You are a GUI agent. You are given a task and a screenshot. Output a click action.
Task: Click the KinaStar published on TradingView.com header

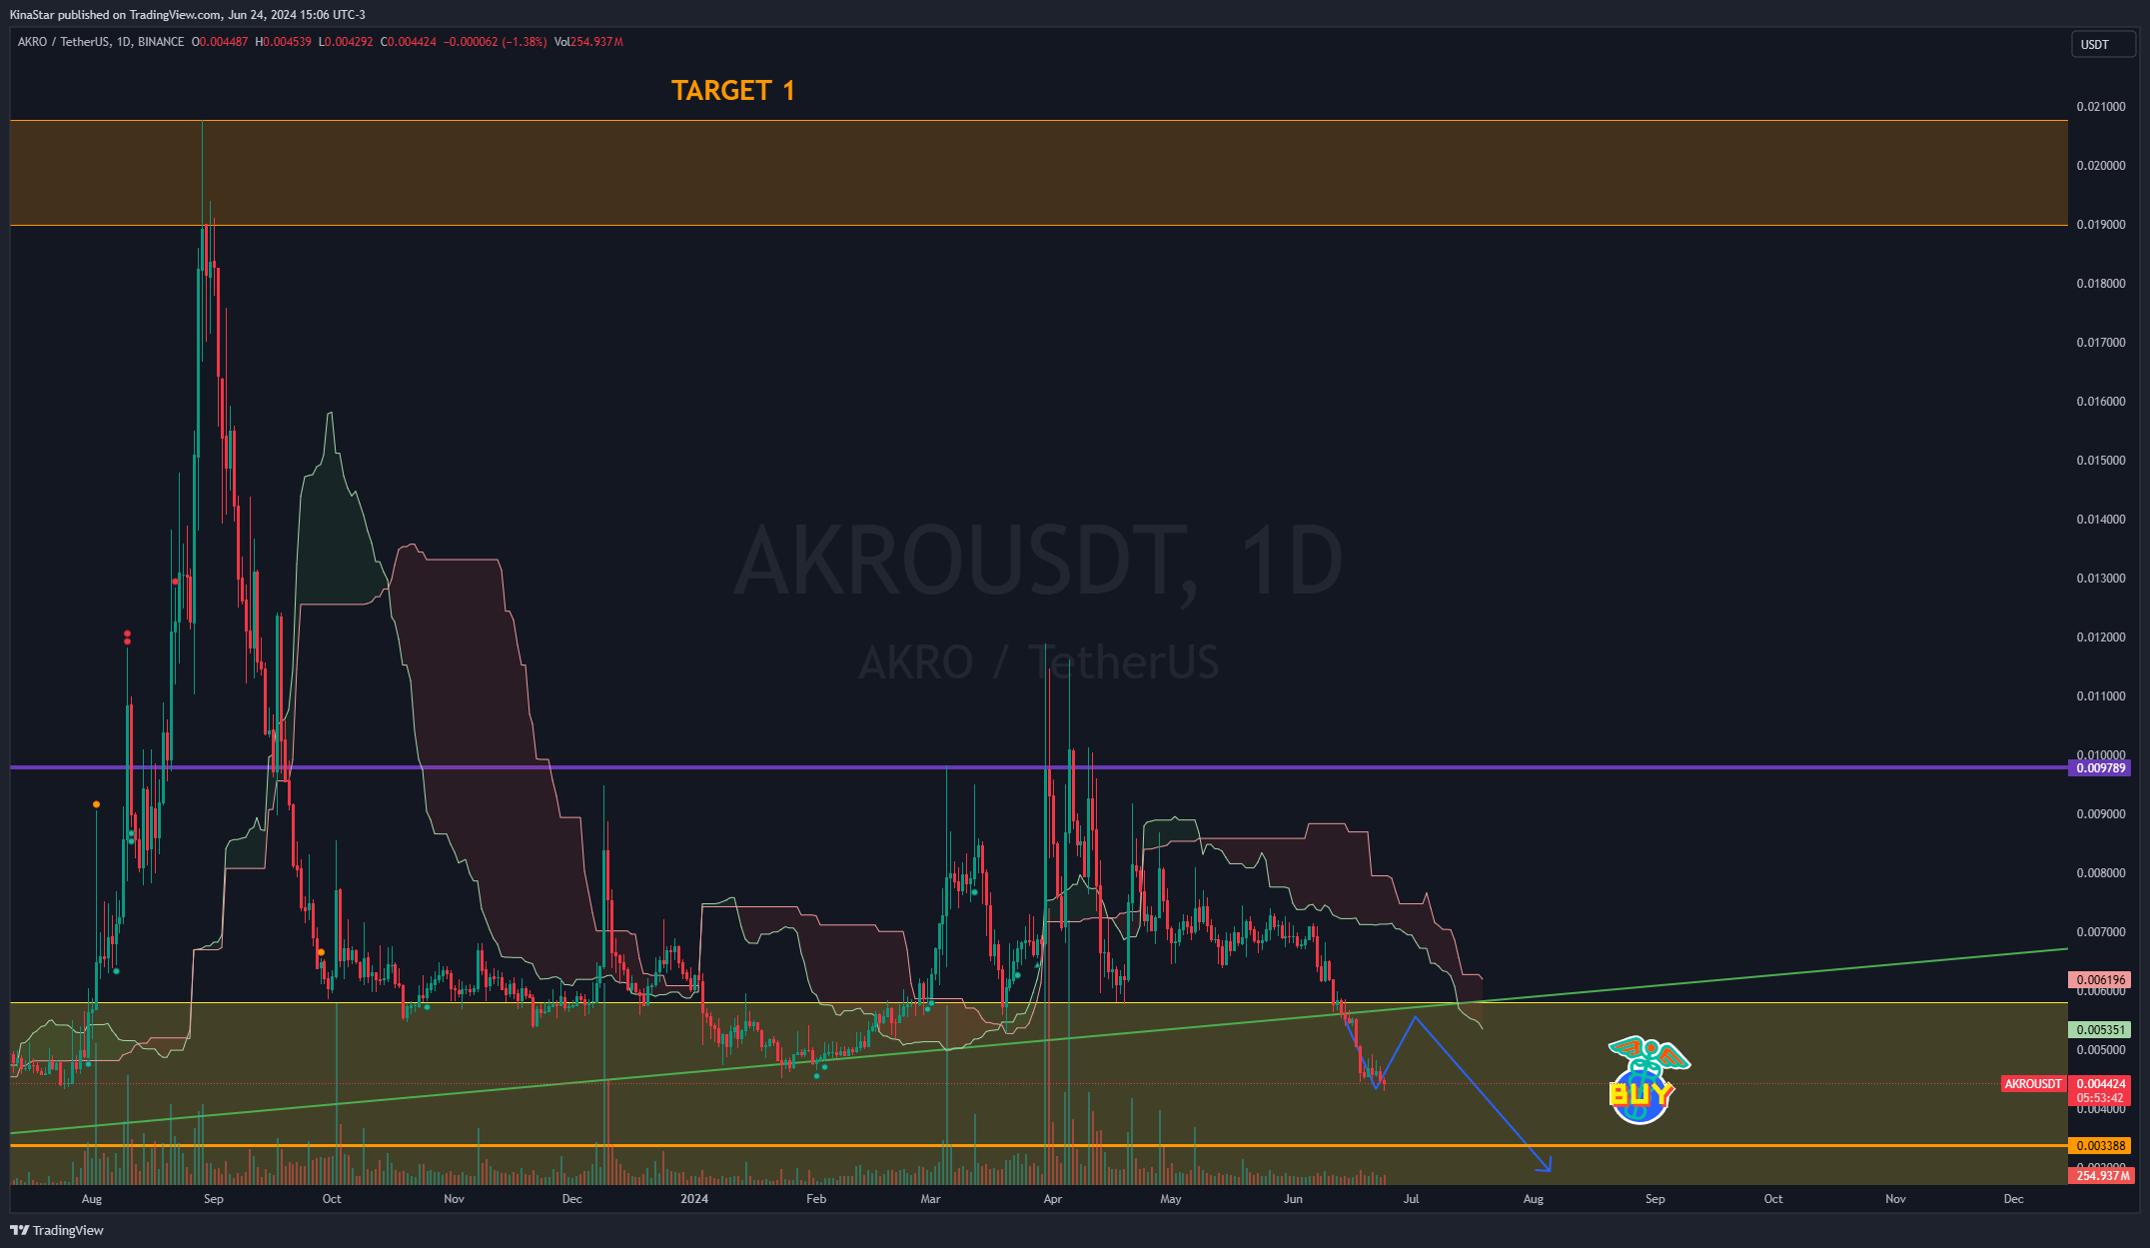pos(188,15)
